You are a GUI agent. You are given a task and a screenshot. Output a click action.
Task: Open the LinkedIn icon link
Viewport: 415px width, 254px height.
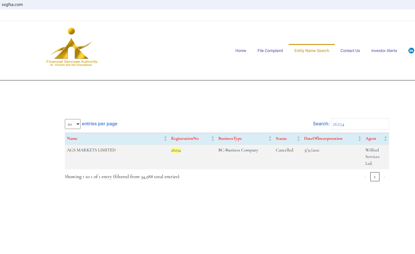pos(411,51)
